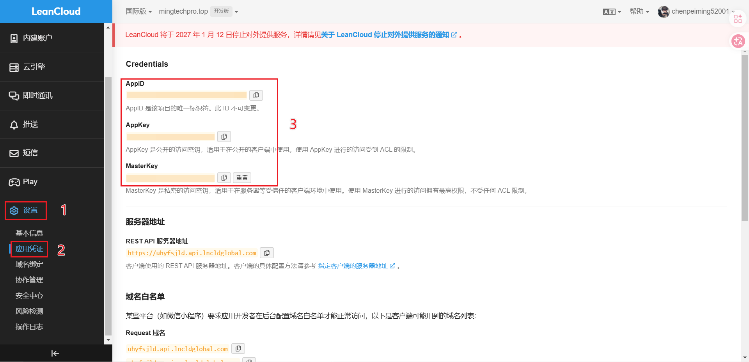749x362 pixels.
Task: Open the LeanCloud service shutdown notice link
Action: click(x=389, y=35)
